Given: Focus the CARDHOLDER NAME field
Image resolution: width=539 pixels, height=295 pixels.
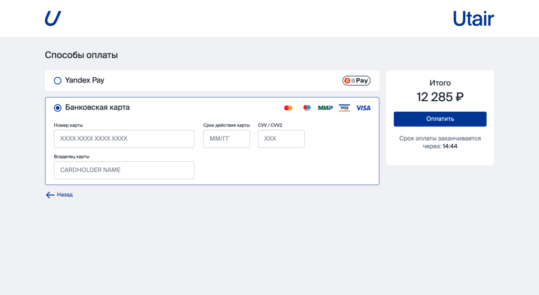Looking at the screenshot, I should pos(124,170).
